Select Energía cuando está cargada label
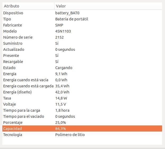165x149 pixels. (x=28, y=86)
